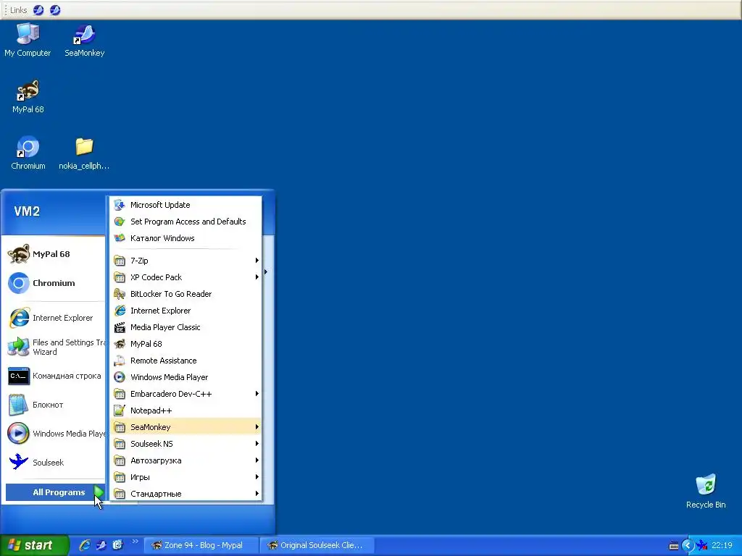Screen dimensions: 742x556
Task: Open Каталог Windows entry
Action: (186, 237)
